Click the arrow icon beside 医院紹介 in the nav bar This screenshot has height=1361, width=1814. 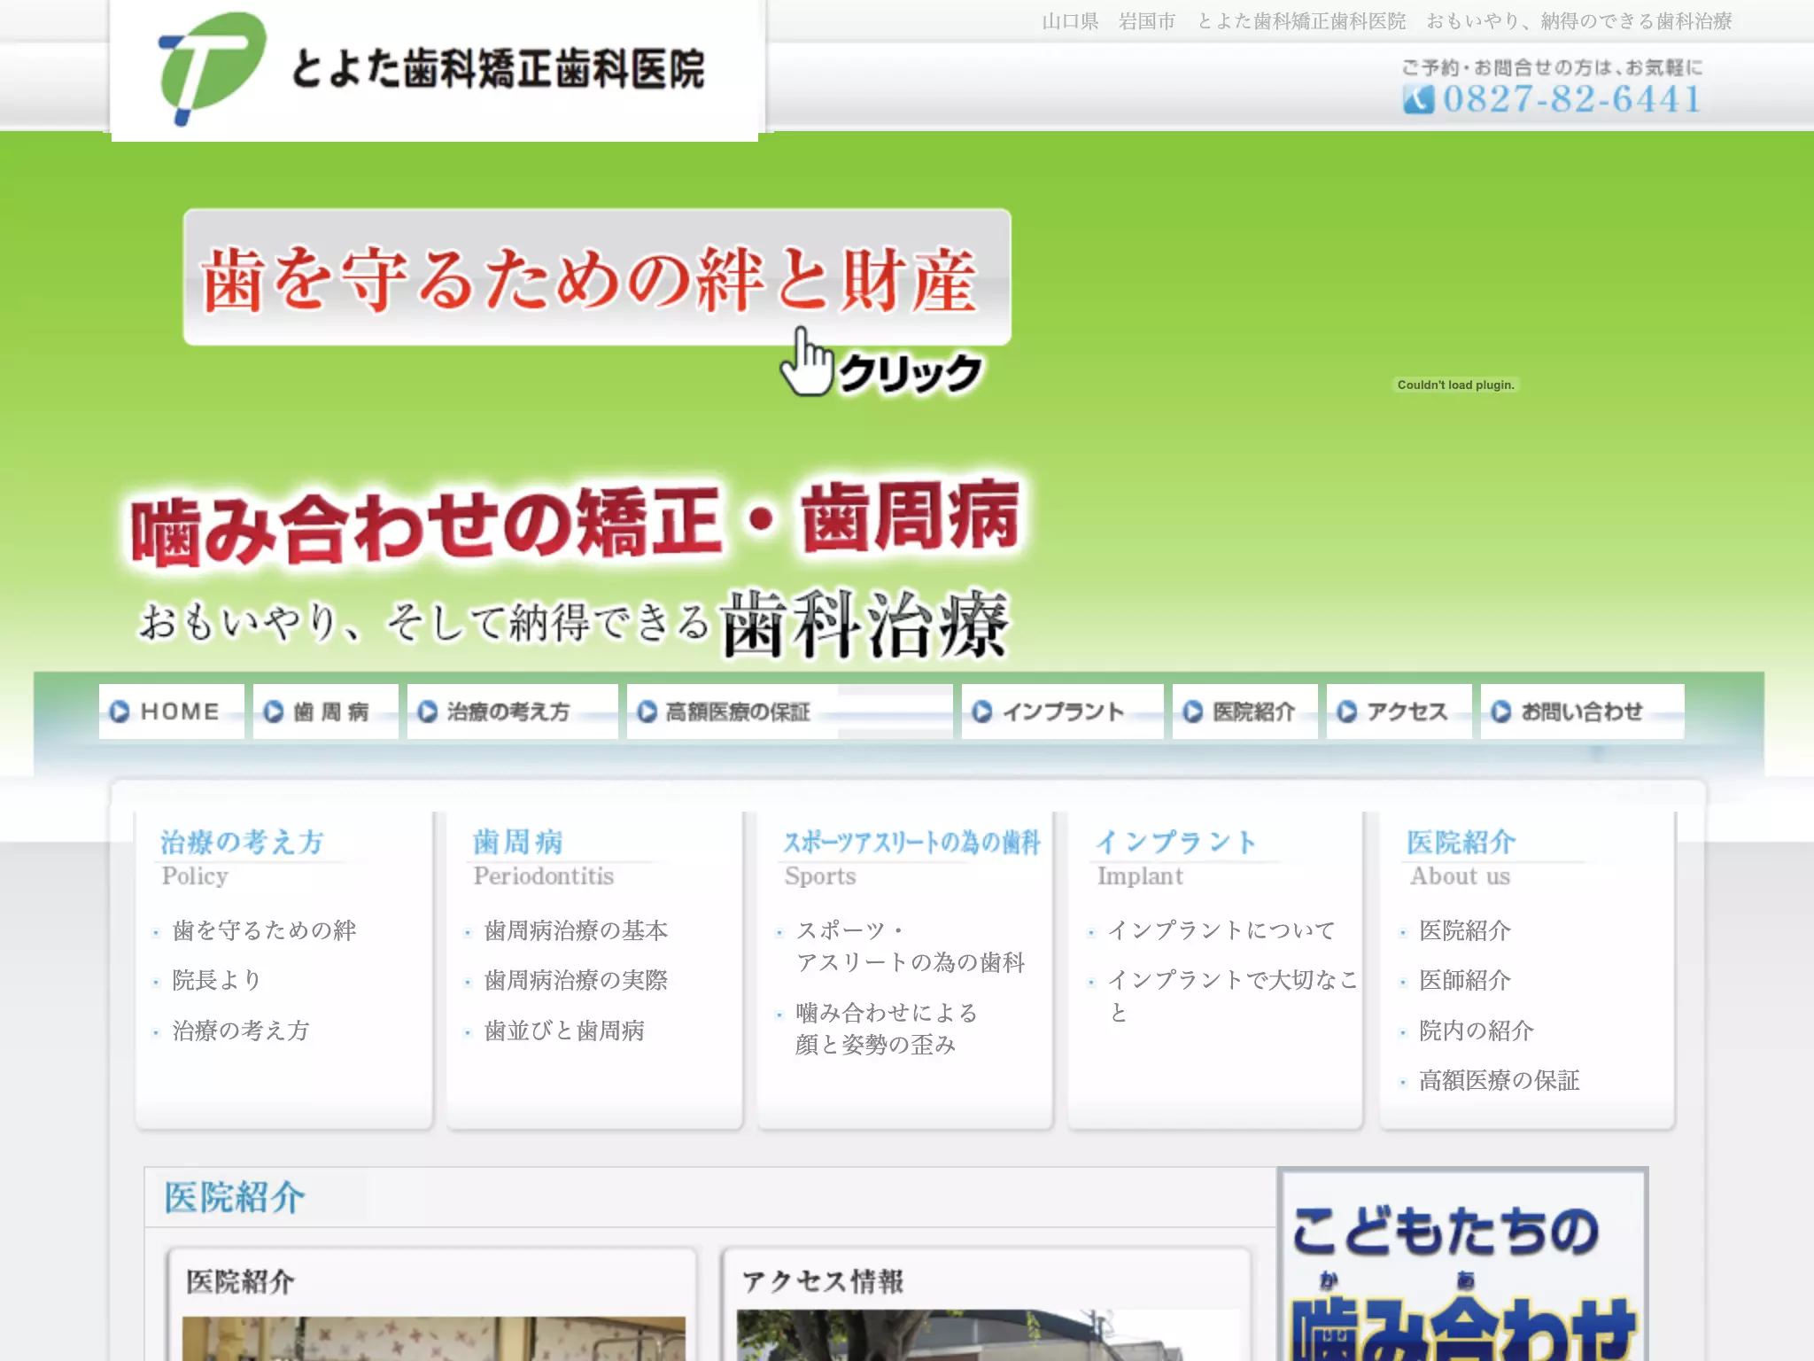point(1193,712)
